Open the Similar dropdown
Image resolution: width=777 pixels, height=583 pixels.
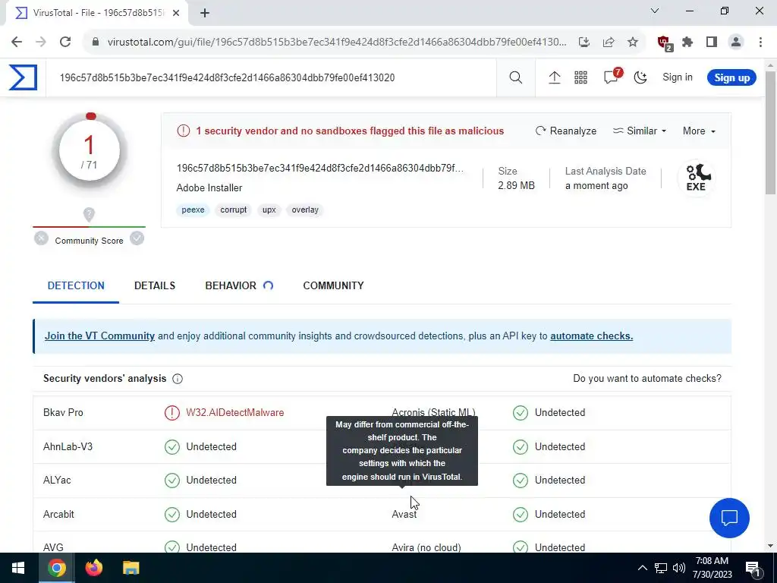pos(639,131)
